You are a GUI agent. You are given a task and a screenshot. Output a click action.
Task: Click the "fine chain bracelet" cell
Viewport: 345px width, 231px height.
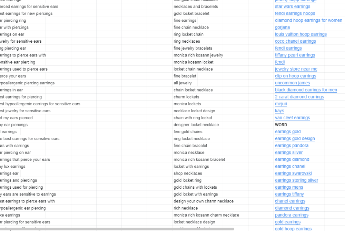tap(190, 146)
